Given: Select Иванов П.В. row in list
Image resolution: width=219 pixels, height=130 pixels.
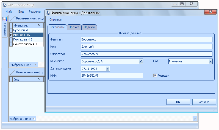Looking at the screenshot, I should coord(28,35).
